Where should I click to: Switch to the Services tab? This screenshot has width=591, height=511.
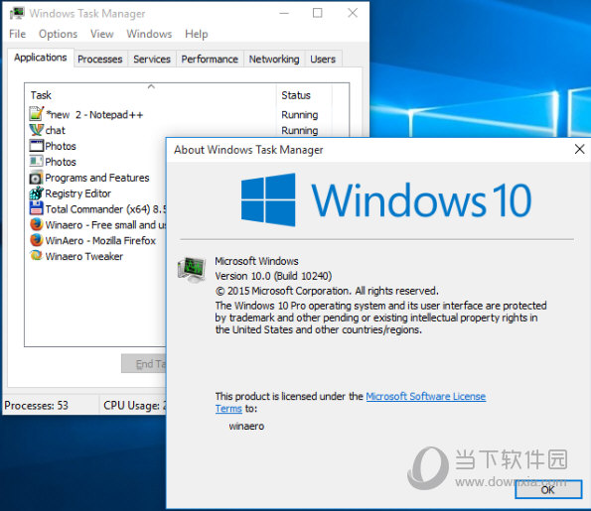pyautogui.click(x=152, y=60)
